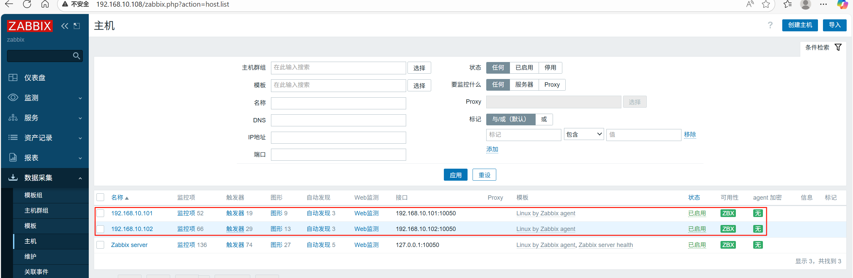This screenshot has width=853, height=278.
Task: Click the 添加 tag link
Action: [x=492, y=149]
